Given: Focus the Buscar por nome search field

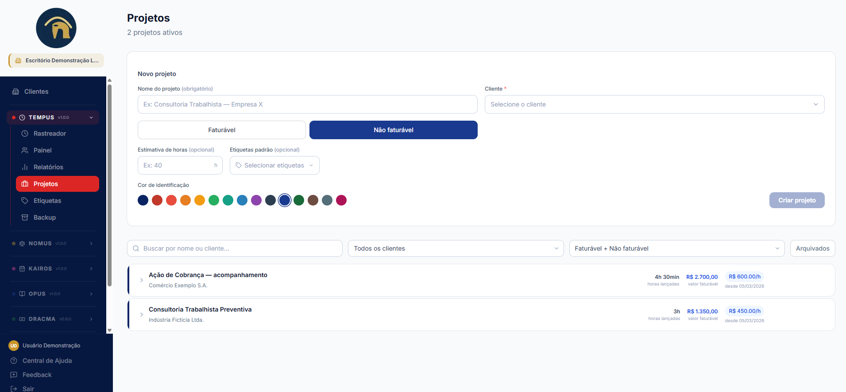Looking at the screenshot, I should tap(235, 248).
